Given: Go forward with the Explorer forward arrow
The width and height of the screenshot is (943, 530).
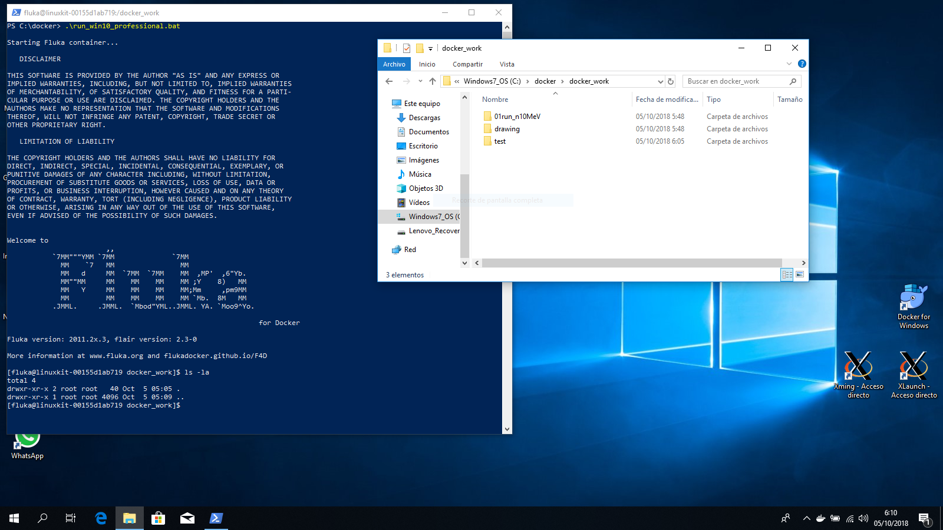Looking at the screenshot, I should 406,81.
